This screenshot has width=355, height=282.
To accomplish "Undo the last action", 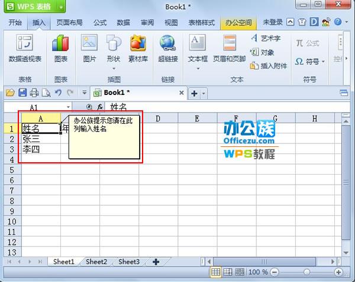I will [x=58, y=93].
